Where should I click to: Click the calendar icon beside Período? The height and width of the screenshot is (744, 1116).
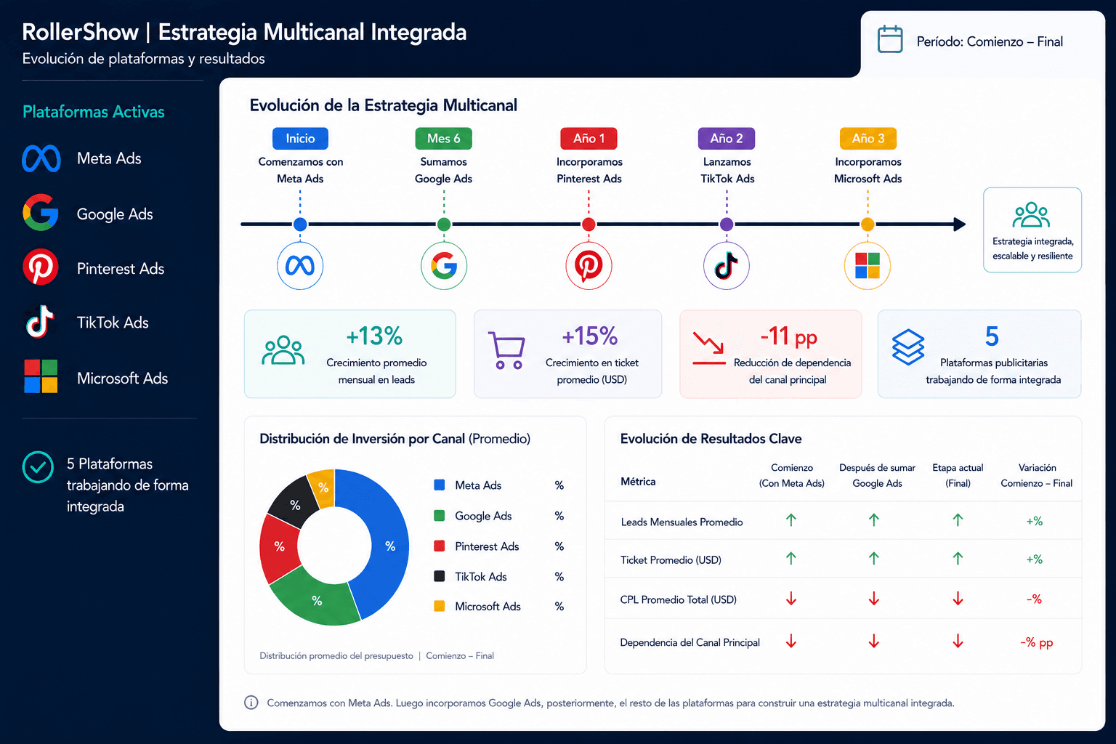(x=890, y=39)
